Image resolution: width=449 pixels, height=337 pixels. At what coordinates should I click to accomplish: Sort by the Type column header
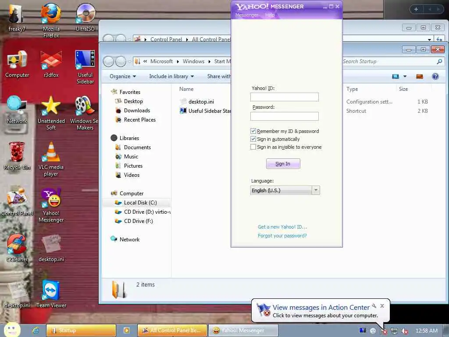click(x=352, y=89)
